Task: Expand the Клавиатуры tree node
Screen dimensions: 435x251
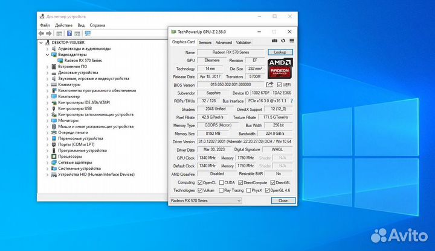Action: (x=48, y=84)
